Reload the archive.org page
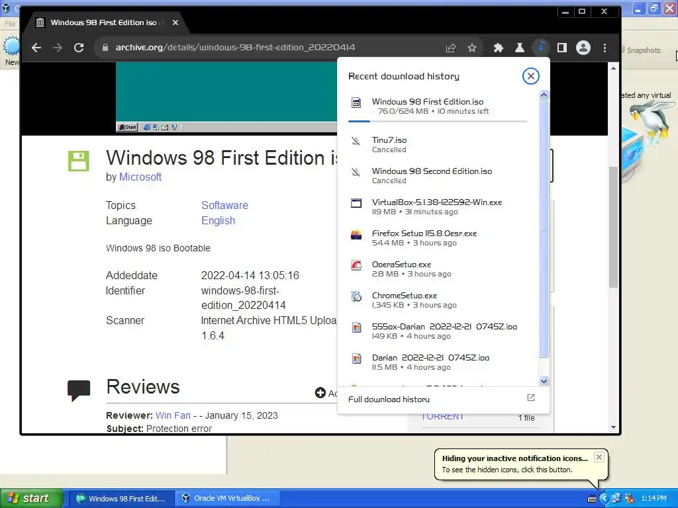Image resolution: width=678 pixels, height=508 pixels. click(x=79, y=48)
